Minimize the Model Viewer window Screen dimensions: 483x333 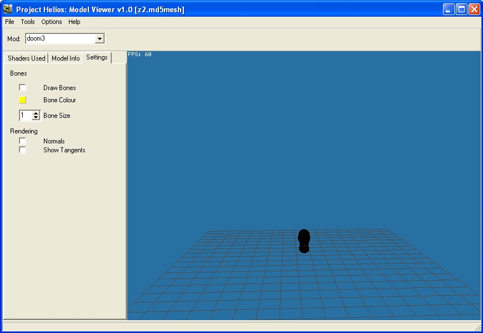(449, 9)
